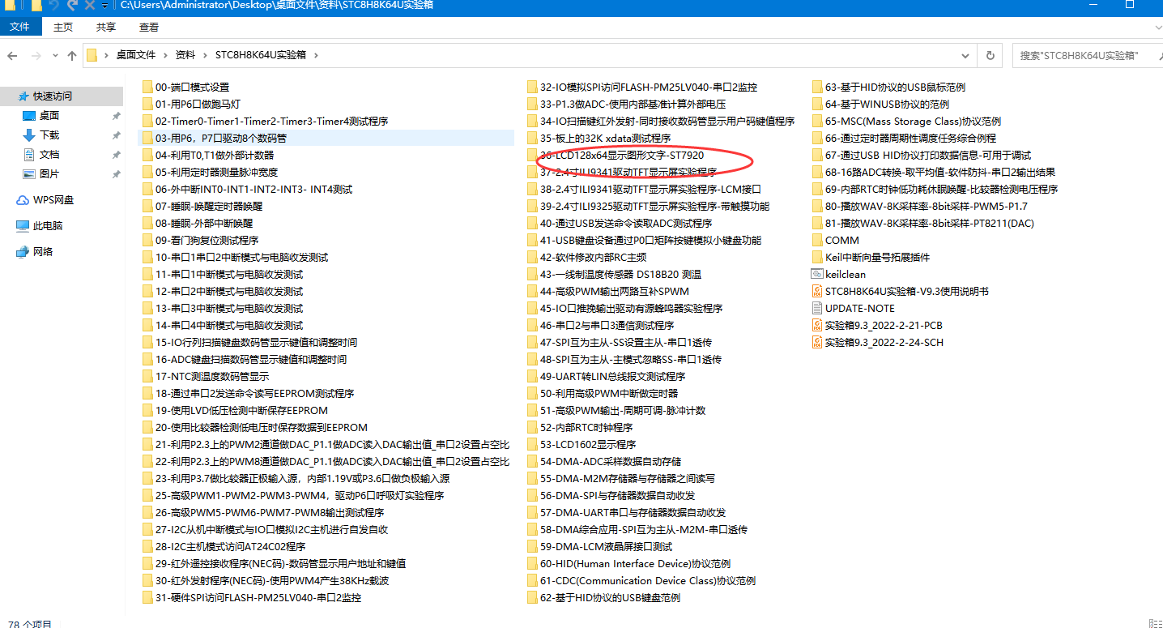Click the pin icon beside 桌面
This screenshot has width=1163, height=628.
tap(116, 116)
